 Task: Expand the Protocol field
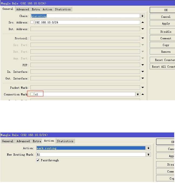click(143, 38)
